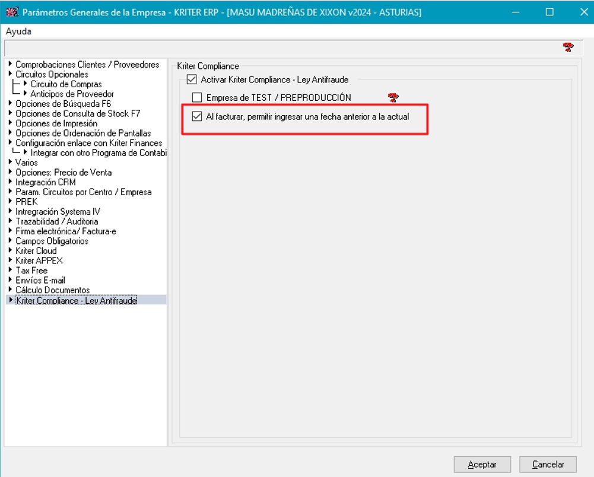
Task: Expand the Opciones de Búsqueda F6 arrow
Action: pos(10,103)
